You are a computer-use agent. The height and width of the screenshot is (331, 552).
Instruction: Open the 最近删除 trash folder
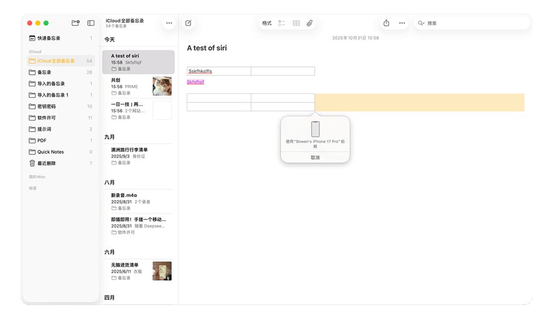coord(46,163)
